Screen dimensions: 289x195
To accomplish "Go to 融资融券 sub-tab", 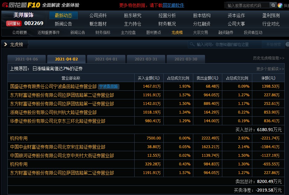I will (226, 33).
